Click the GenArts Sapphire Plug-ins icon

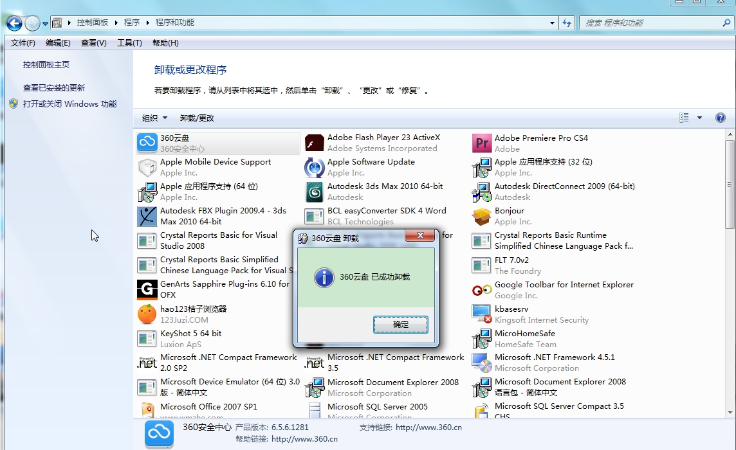pos(147,289)
